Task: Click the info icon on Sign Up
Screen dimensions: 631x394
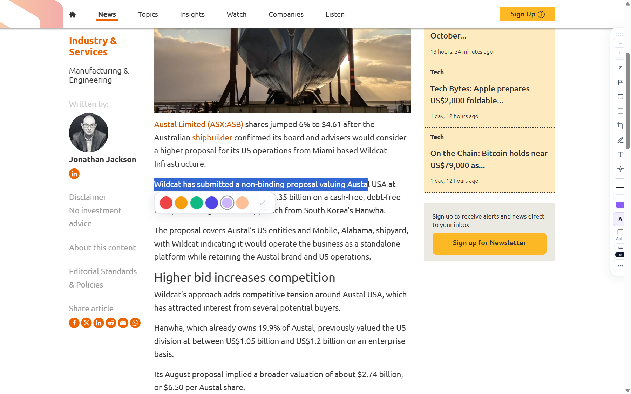Action: (541, 14)
